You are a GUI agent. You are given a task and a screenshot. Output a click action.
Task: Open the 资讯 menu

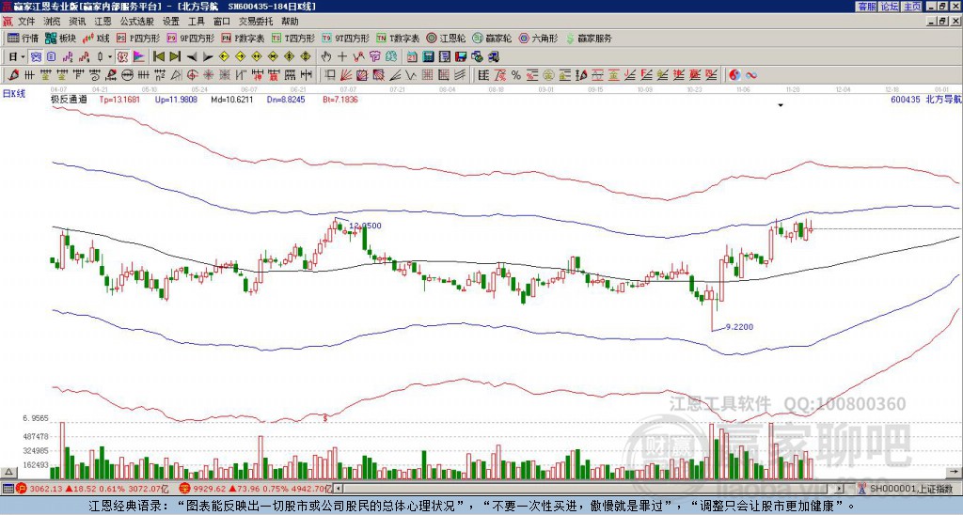click(77, 22)
